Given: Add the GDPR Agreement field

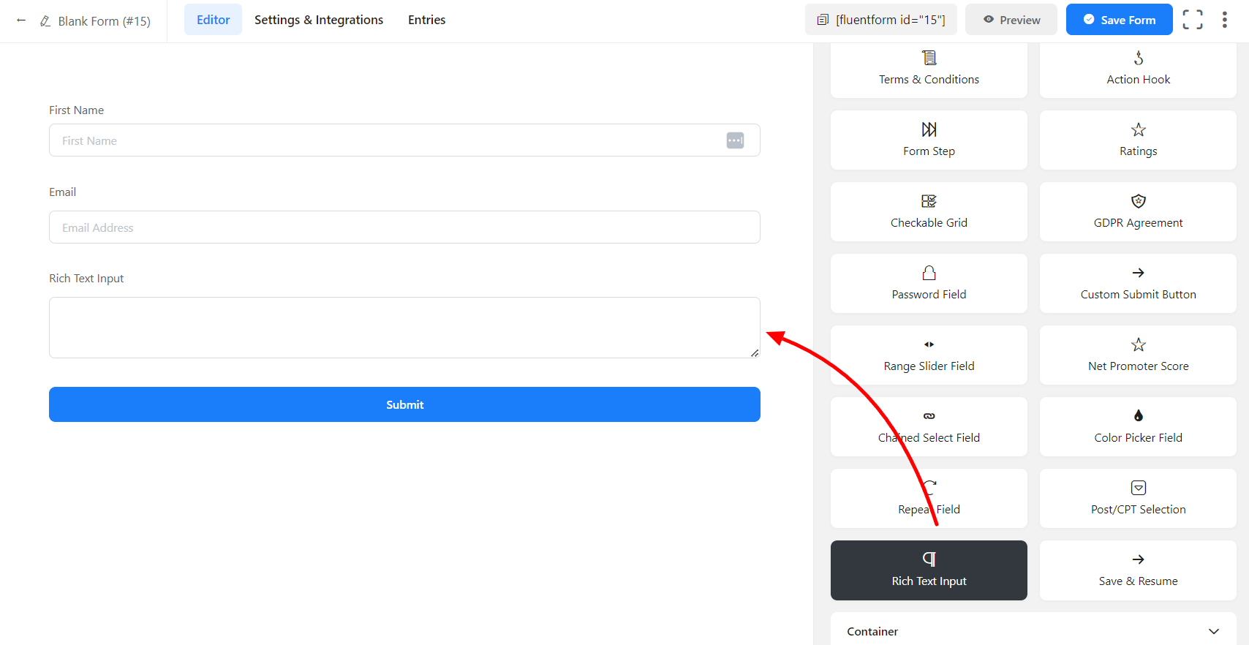Looking at the screenshot, I should [1137, 211].
